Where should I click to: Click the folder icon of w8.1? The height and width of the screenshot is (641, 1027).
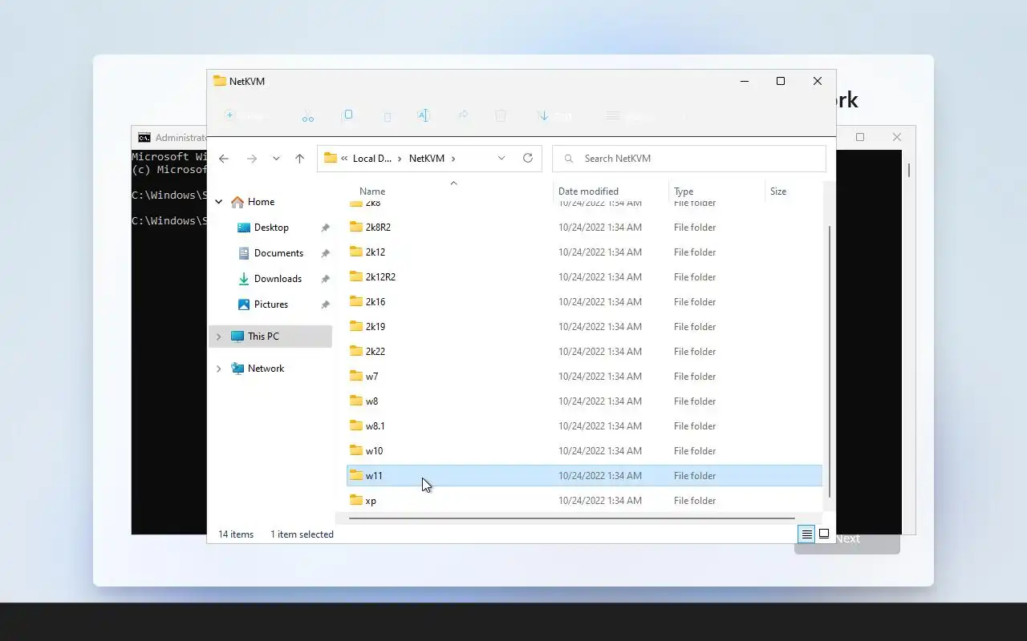[356, 425]
